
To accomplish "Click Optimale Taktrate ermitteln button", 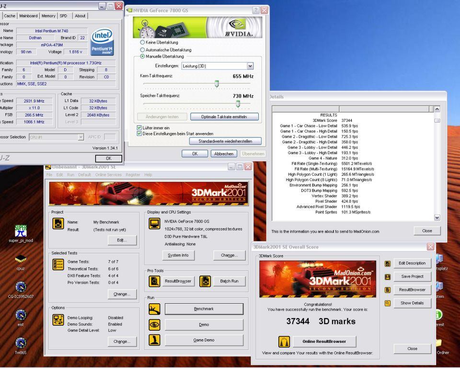I will point(224,116).
